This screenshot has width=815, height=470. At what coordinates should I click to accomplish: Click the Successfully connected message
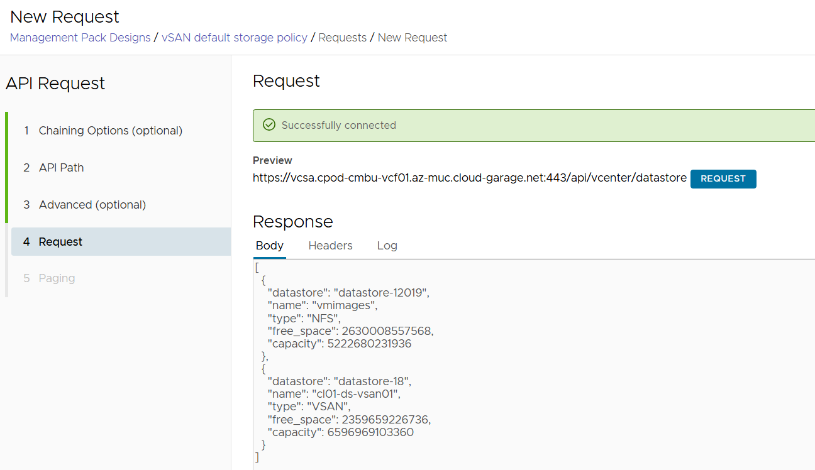coord(338,126)
